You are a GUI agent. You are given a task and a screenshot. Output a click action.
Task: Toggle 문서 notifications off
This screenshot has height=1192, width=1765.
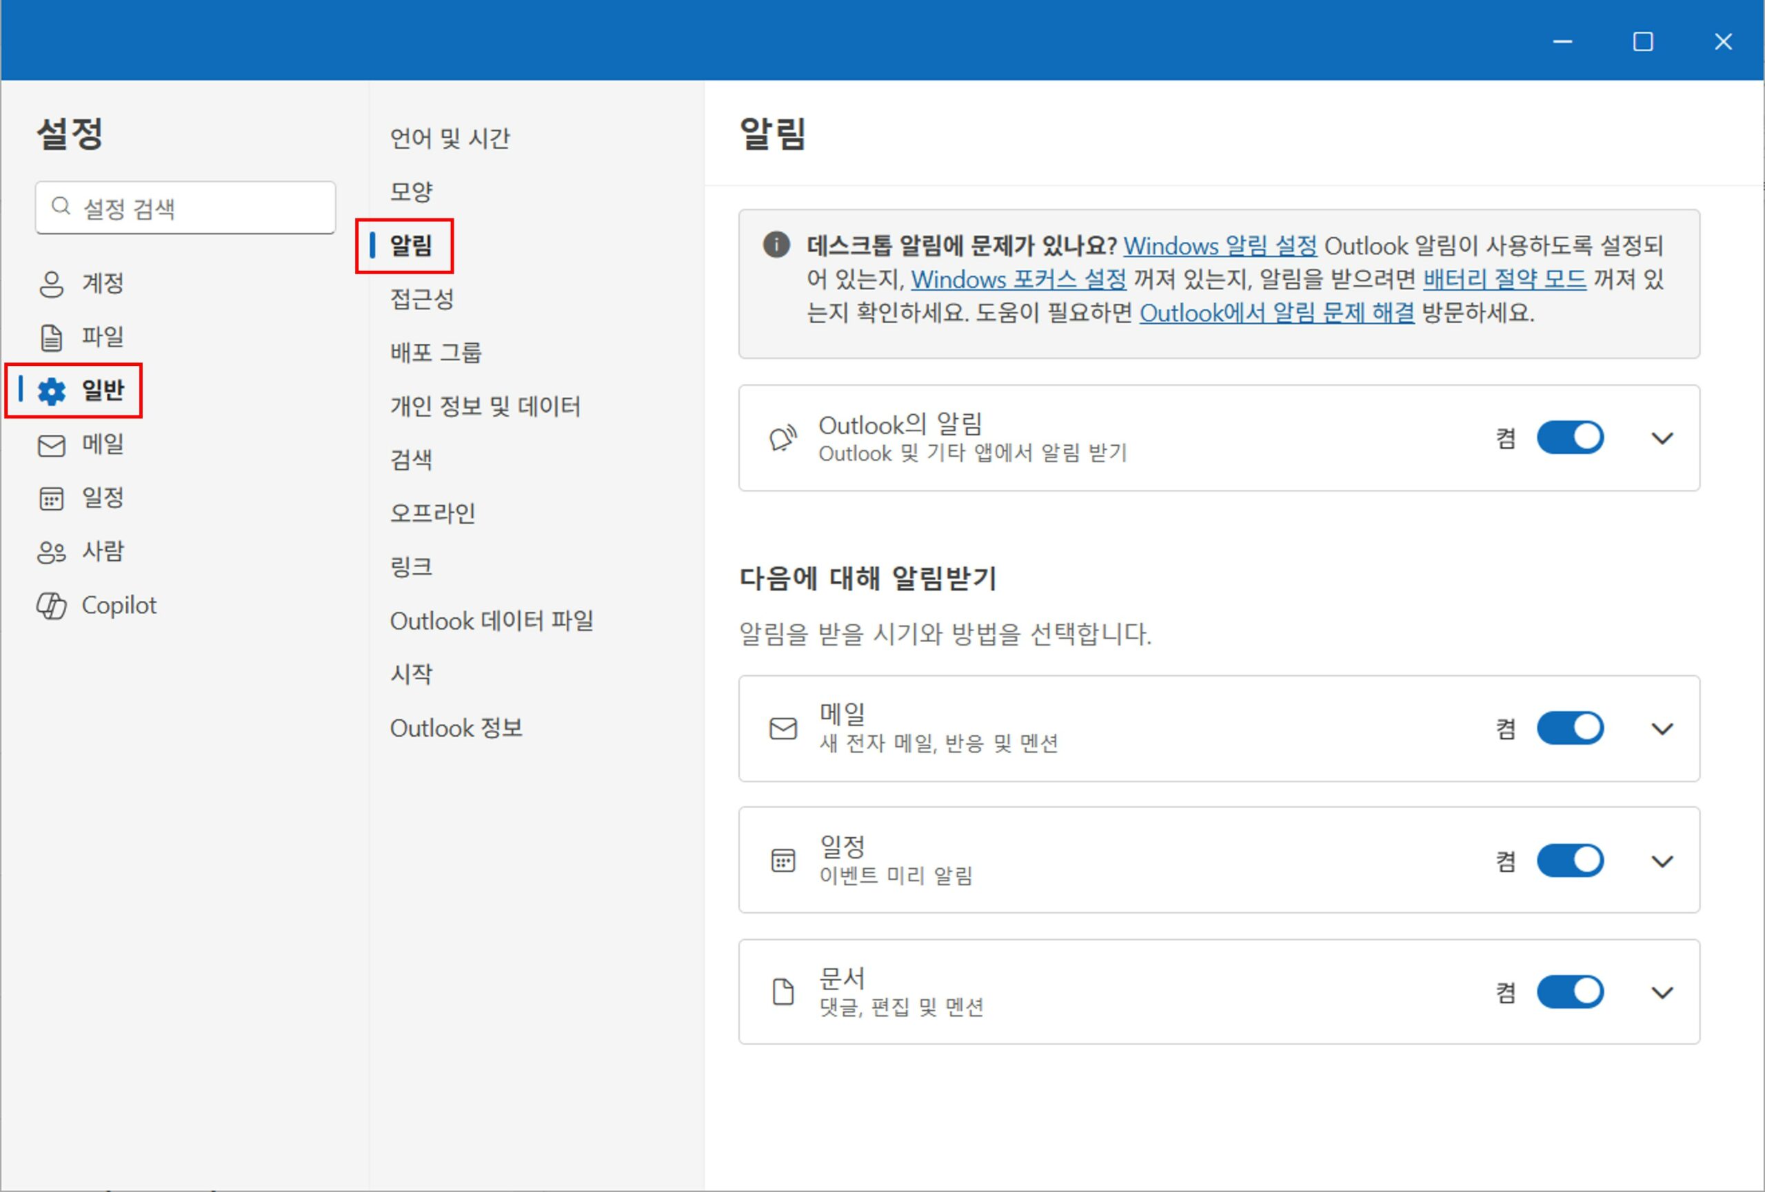click(1569, 991)
